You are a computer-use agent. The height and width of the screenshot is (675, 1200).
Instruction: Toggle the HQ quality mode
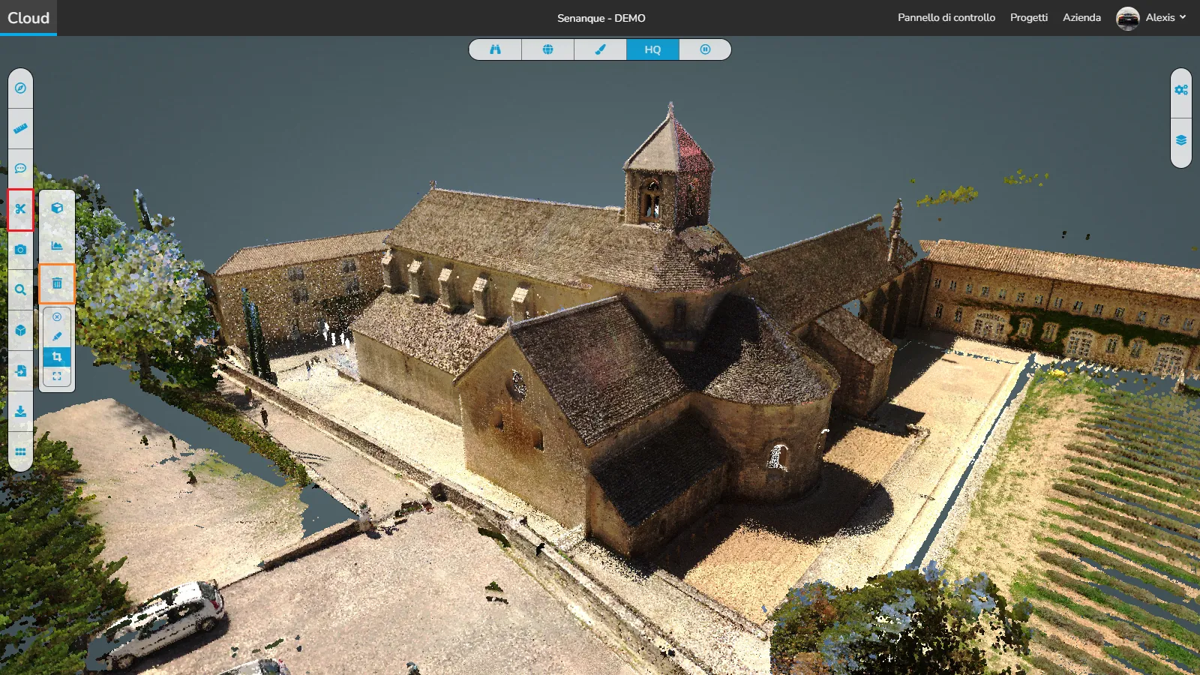coord(652,49)
